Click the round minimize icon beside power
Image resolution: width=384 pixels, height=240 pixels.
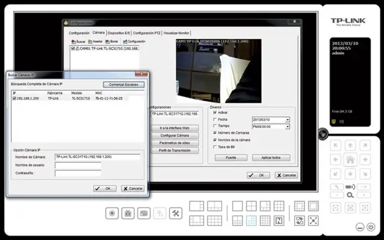(360, 227)
